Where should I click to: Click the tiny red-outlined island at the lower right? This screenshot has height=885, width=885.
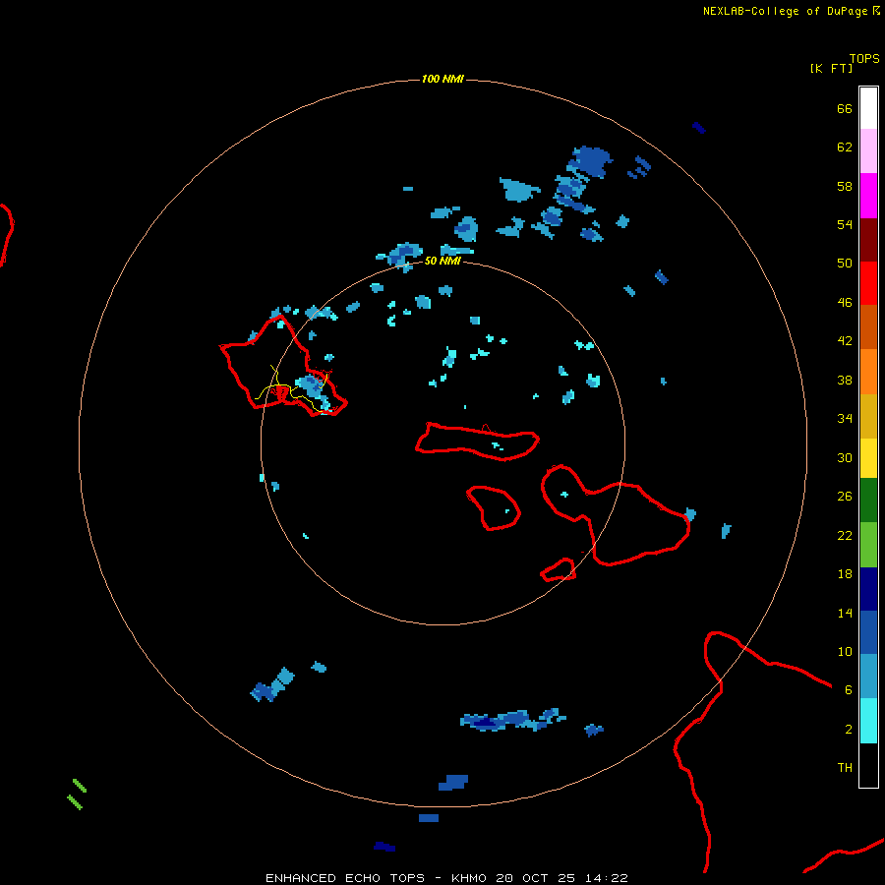click(x=559, y=570)
